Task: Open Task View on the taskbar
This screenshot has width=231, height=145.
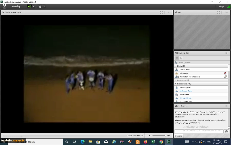Action: [74, 142]
